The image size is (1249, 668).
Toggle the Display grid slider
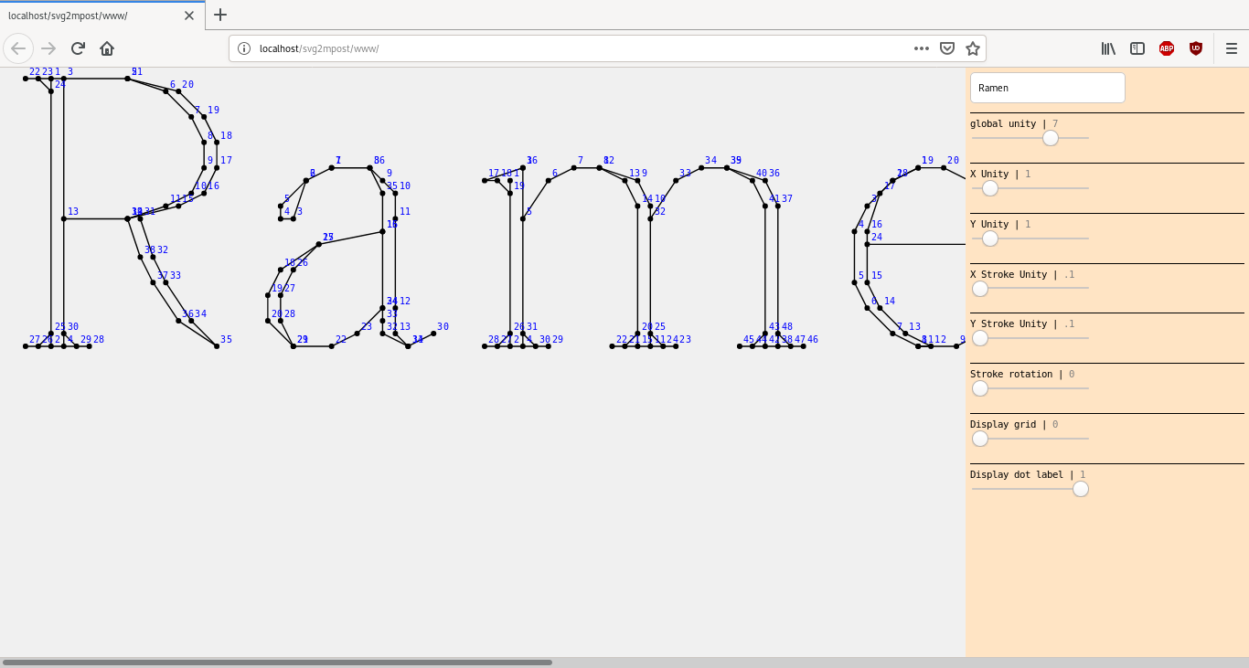coord(980,439)
